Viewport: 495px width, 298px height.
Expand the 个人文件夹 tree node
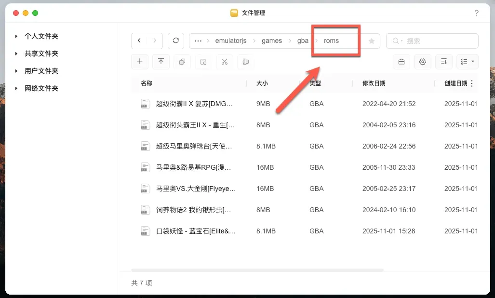[x=17, y=36]
